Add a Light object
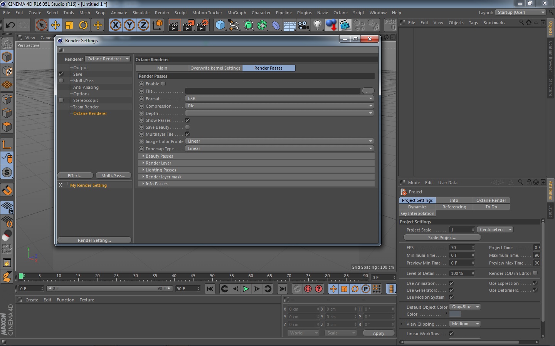This screenshot has height=346, width=555. pos(317,25)
